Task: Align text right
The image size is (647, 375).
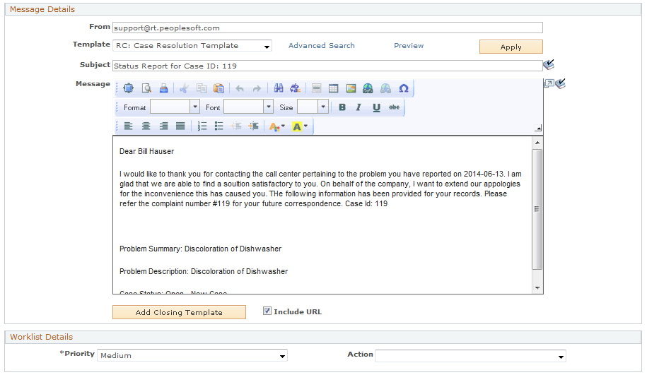Action: pos(163,126)
